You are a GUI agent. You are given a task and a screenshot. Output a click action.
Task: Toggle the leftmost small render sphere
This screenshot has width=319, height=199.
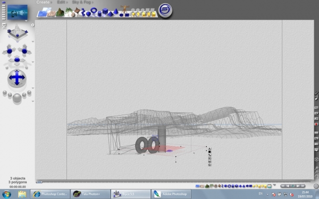pyautogui.click(x=4, y=93)
